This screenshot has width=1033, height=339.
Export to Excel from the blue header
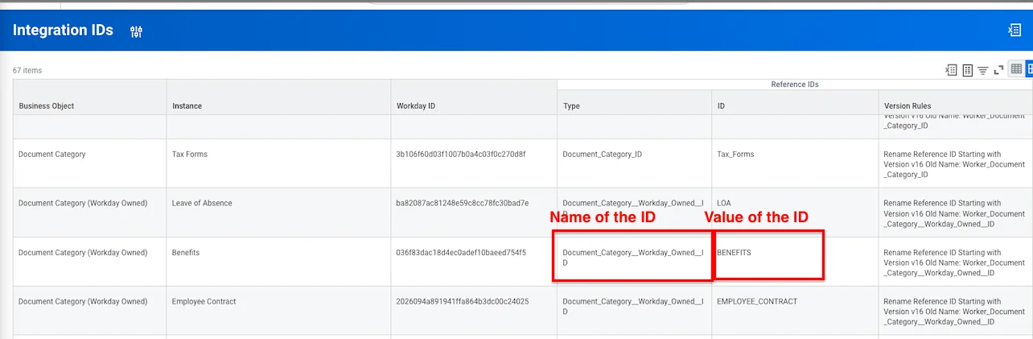click(1014, 30)
